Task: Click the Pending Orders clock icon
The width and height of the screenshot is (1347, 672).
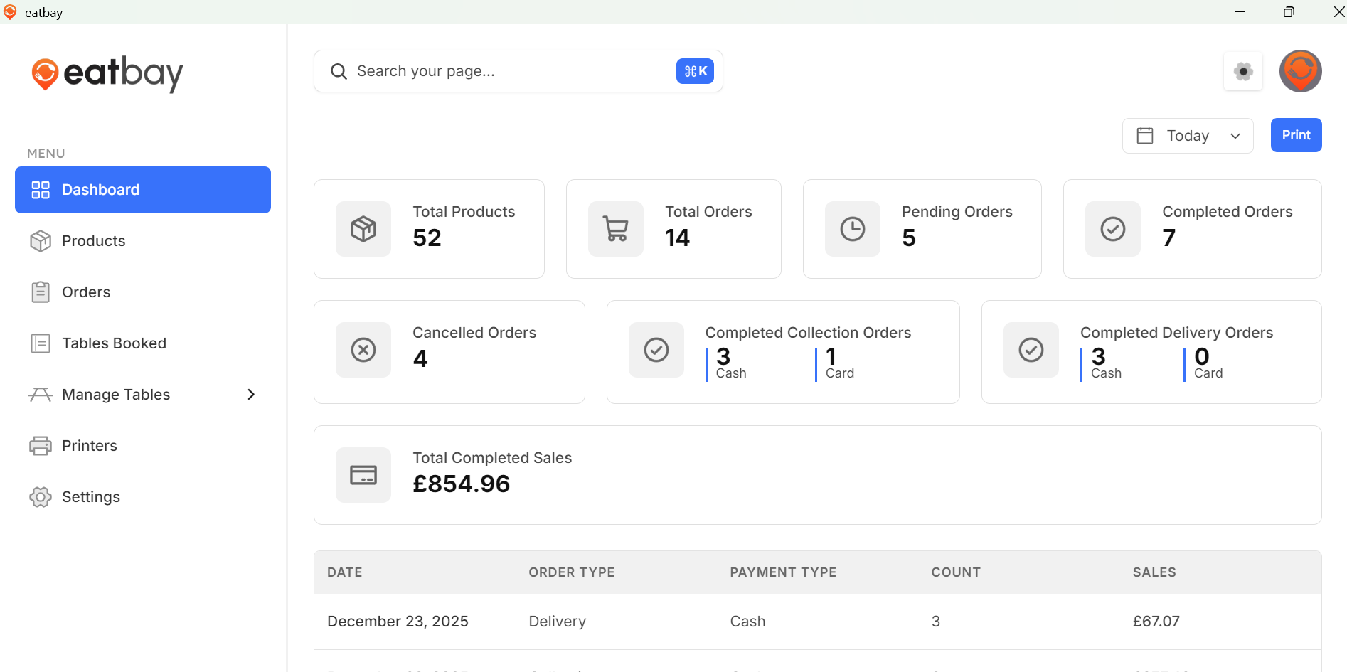Action: 852,229
